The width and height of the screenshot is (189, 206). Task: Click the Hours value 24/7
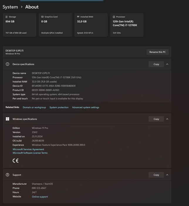pos(34,192)
